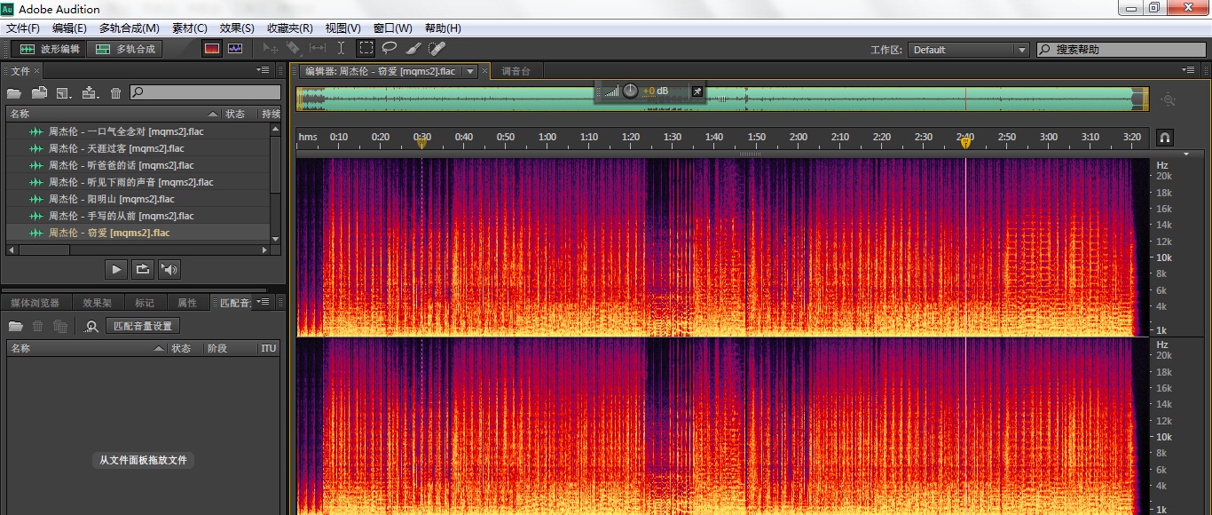Select file 周杰伦 - 天涯过客 [mqms2].flac

(138, 148)
